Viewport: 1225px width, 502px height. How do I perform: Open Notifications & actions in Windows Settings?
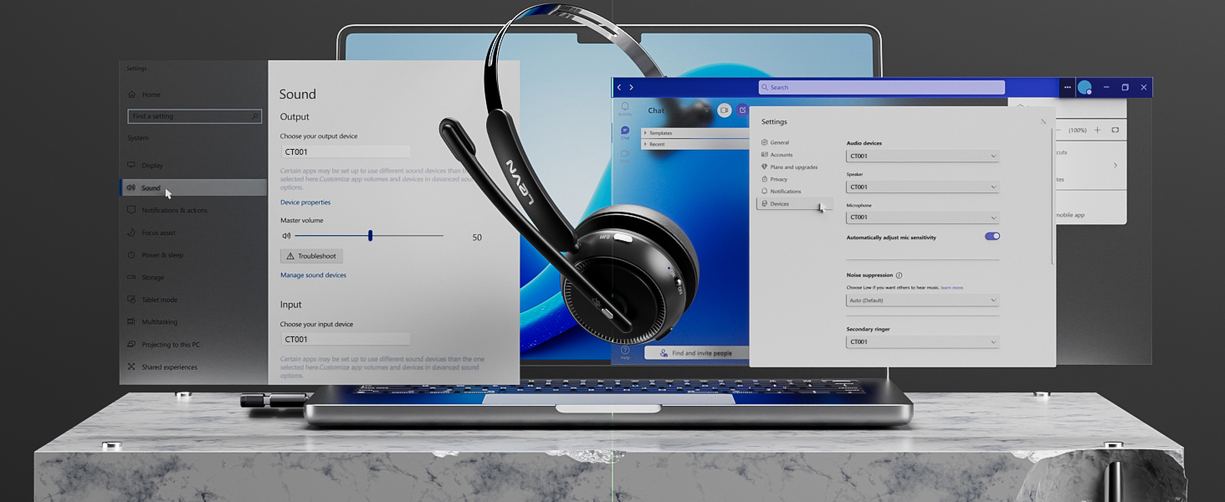point(167,210)
